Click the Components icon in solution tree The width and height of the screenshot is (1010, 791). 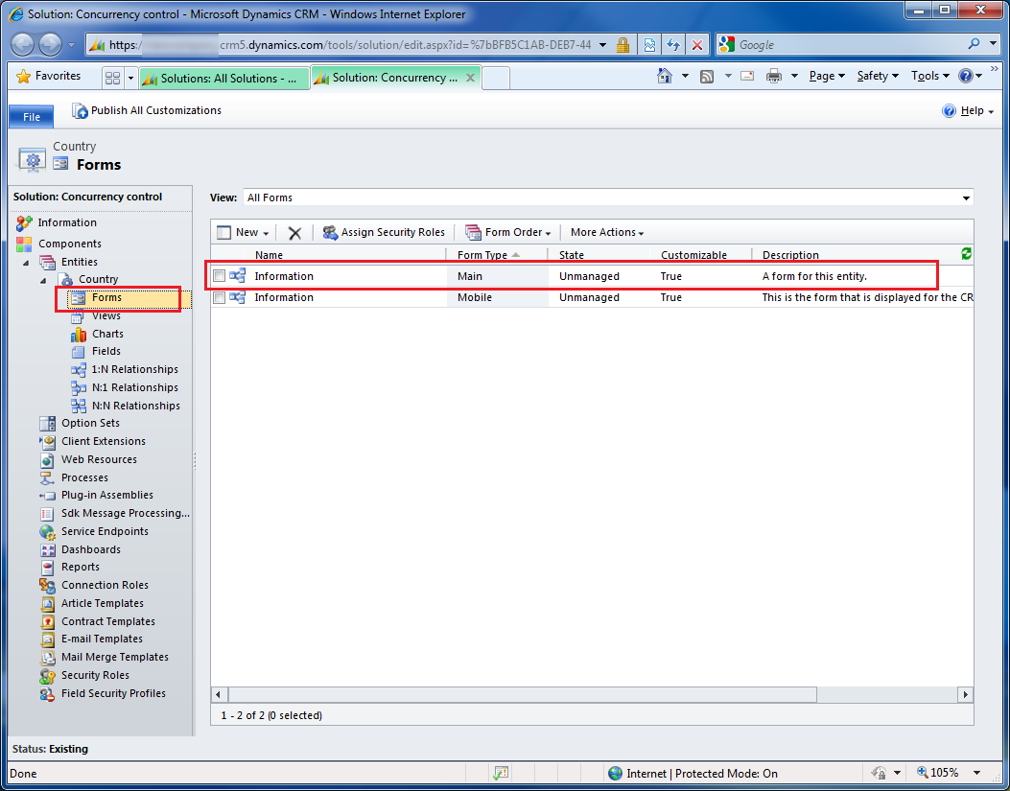tap(25, 244)
